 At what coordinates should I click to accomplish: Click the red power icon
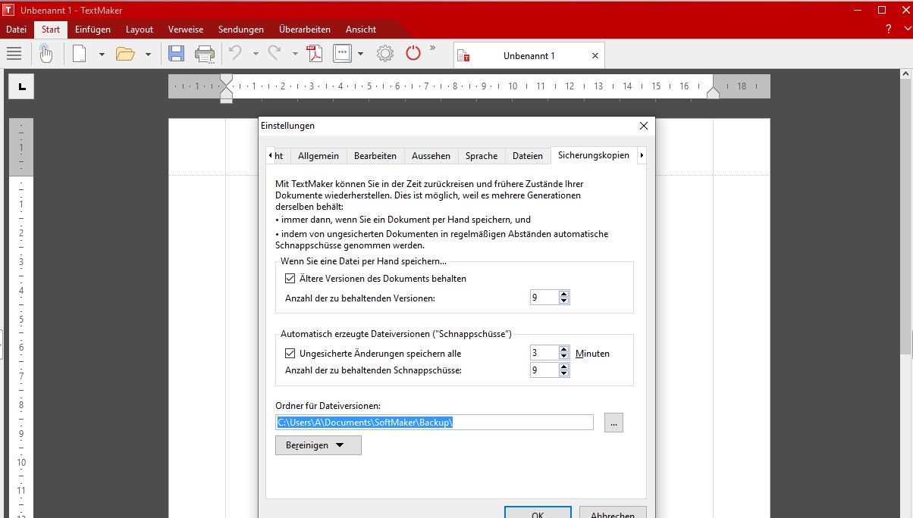click(413, 54)
